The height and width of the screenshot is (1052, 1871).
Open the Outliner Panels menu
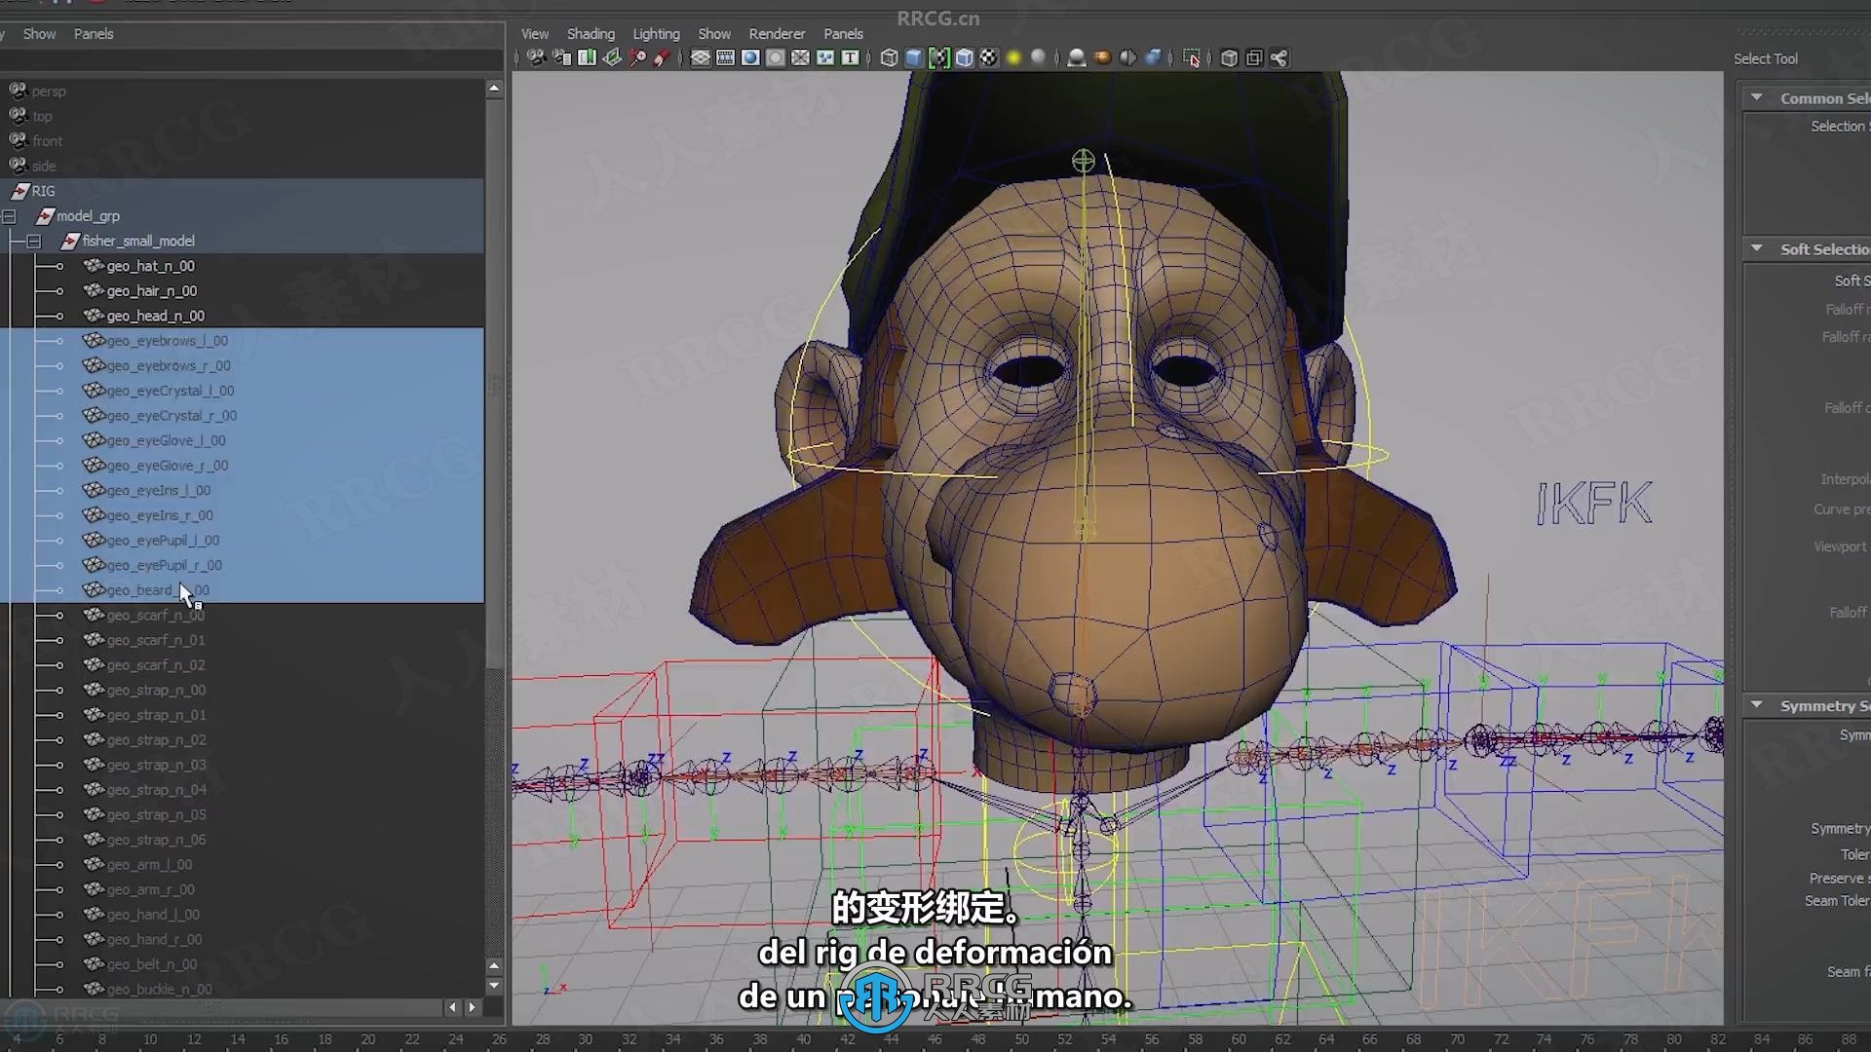click(x=94, y=34)
